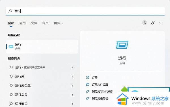This screenshot has height=107, width=170.
Task: Click the magnifier icon in search box
Action: [x=10, y=11]
